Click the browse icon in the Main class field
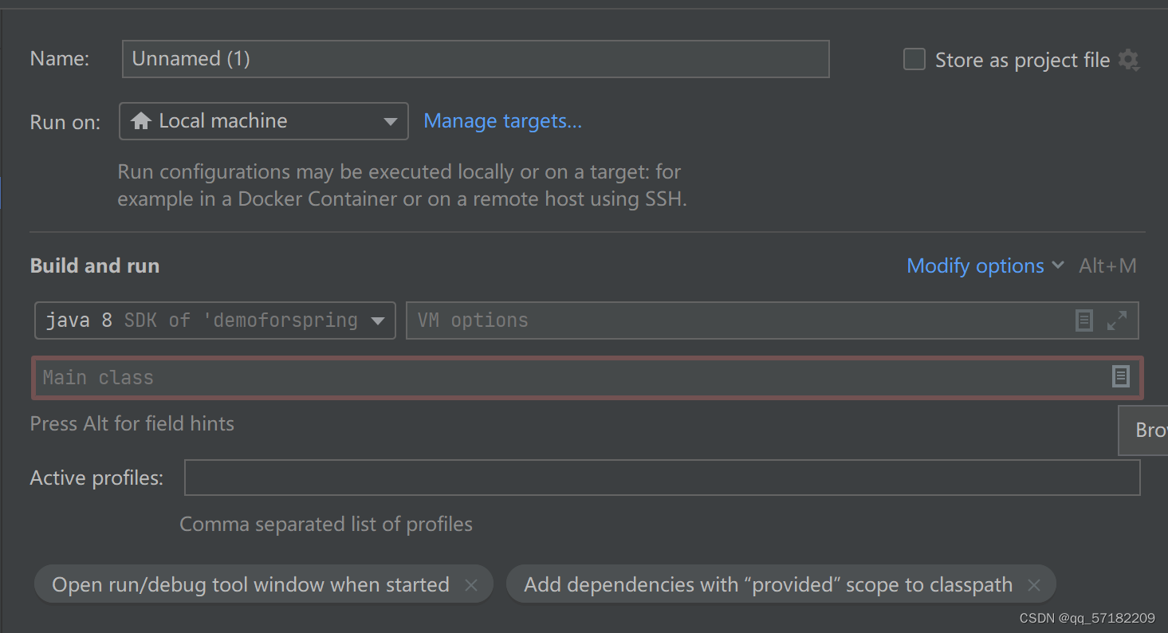Viewport: 1168px width, 633px height. 1121,376
